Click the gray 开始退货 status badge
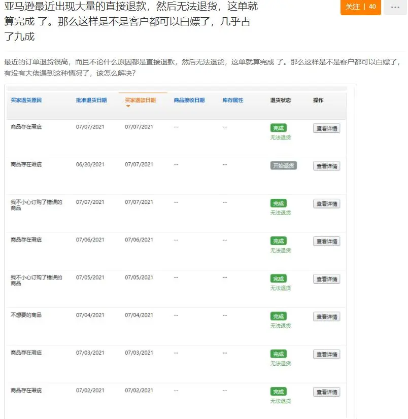Image resolution: width=408 pixels, height=419 pixels. (282, 165)
